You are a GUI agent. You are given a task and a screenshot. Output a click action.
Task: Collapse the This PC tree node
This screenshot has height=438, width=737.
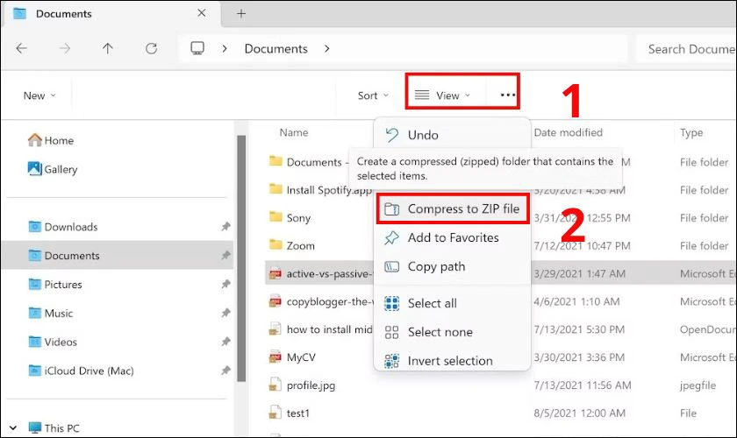point(13,427)
